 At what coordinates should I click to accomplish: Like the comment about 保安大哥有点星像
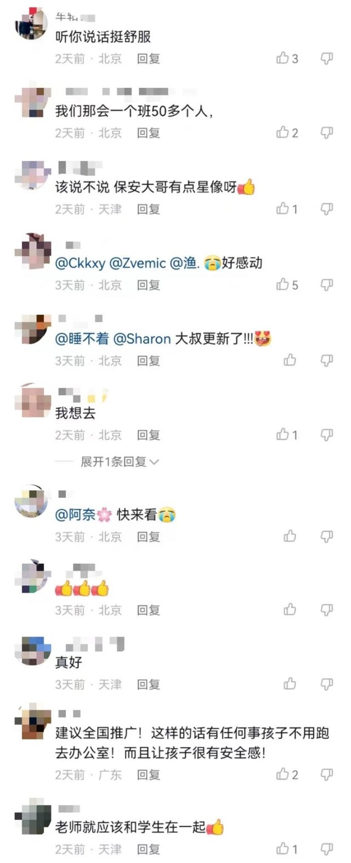[283, 209]
